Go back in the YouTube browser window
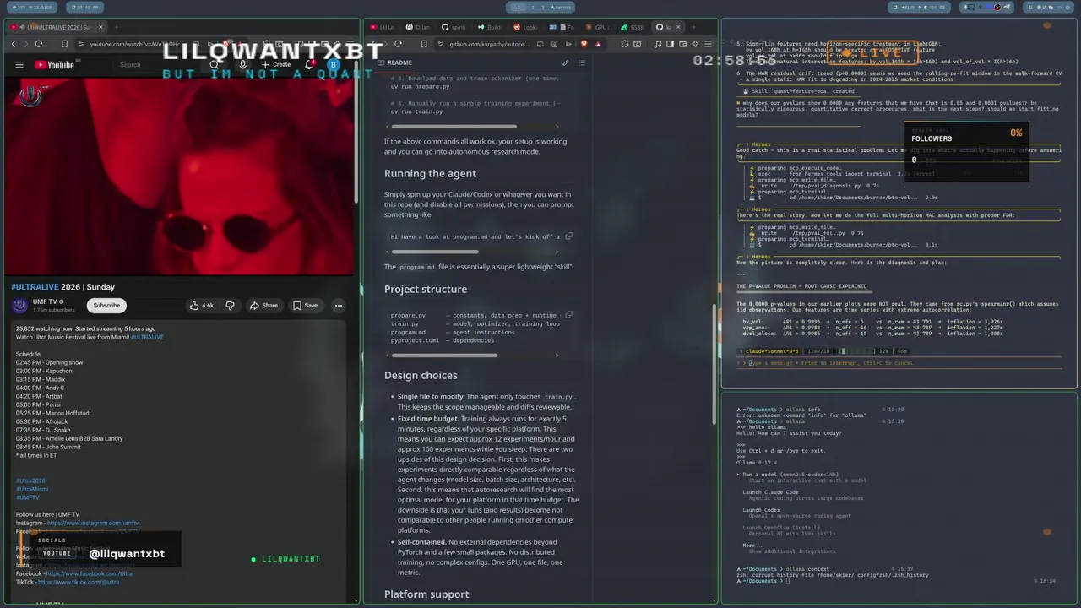 (14, 44)
